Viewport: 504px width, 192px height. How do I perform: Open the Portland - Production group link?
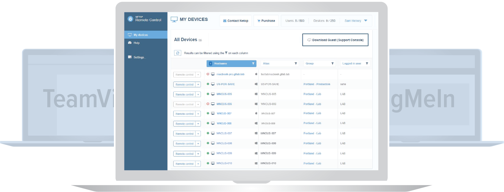[x=317, y=84]
